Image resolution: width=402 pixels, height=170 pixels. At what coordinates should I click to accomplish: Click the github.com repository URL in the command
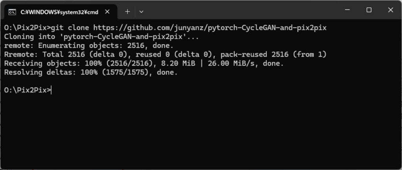coord(210,27)
